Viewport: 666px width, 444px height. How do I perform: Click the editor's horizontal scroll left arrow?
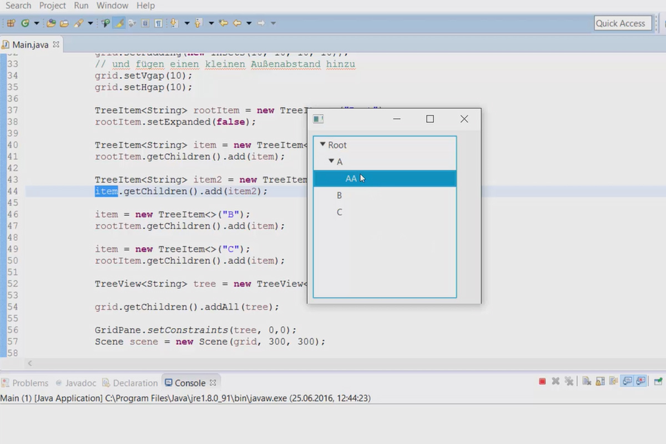(x=30, y=362)
